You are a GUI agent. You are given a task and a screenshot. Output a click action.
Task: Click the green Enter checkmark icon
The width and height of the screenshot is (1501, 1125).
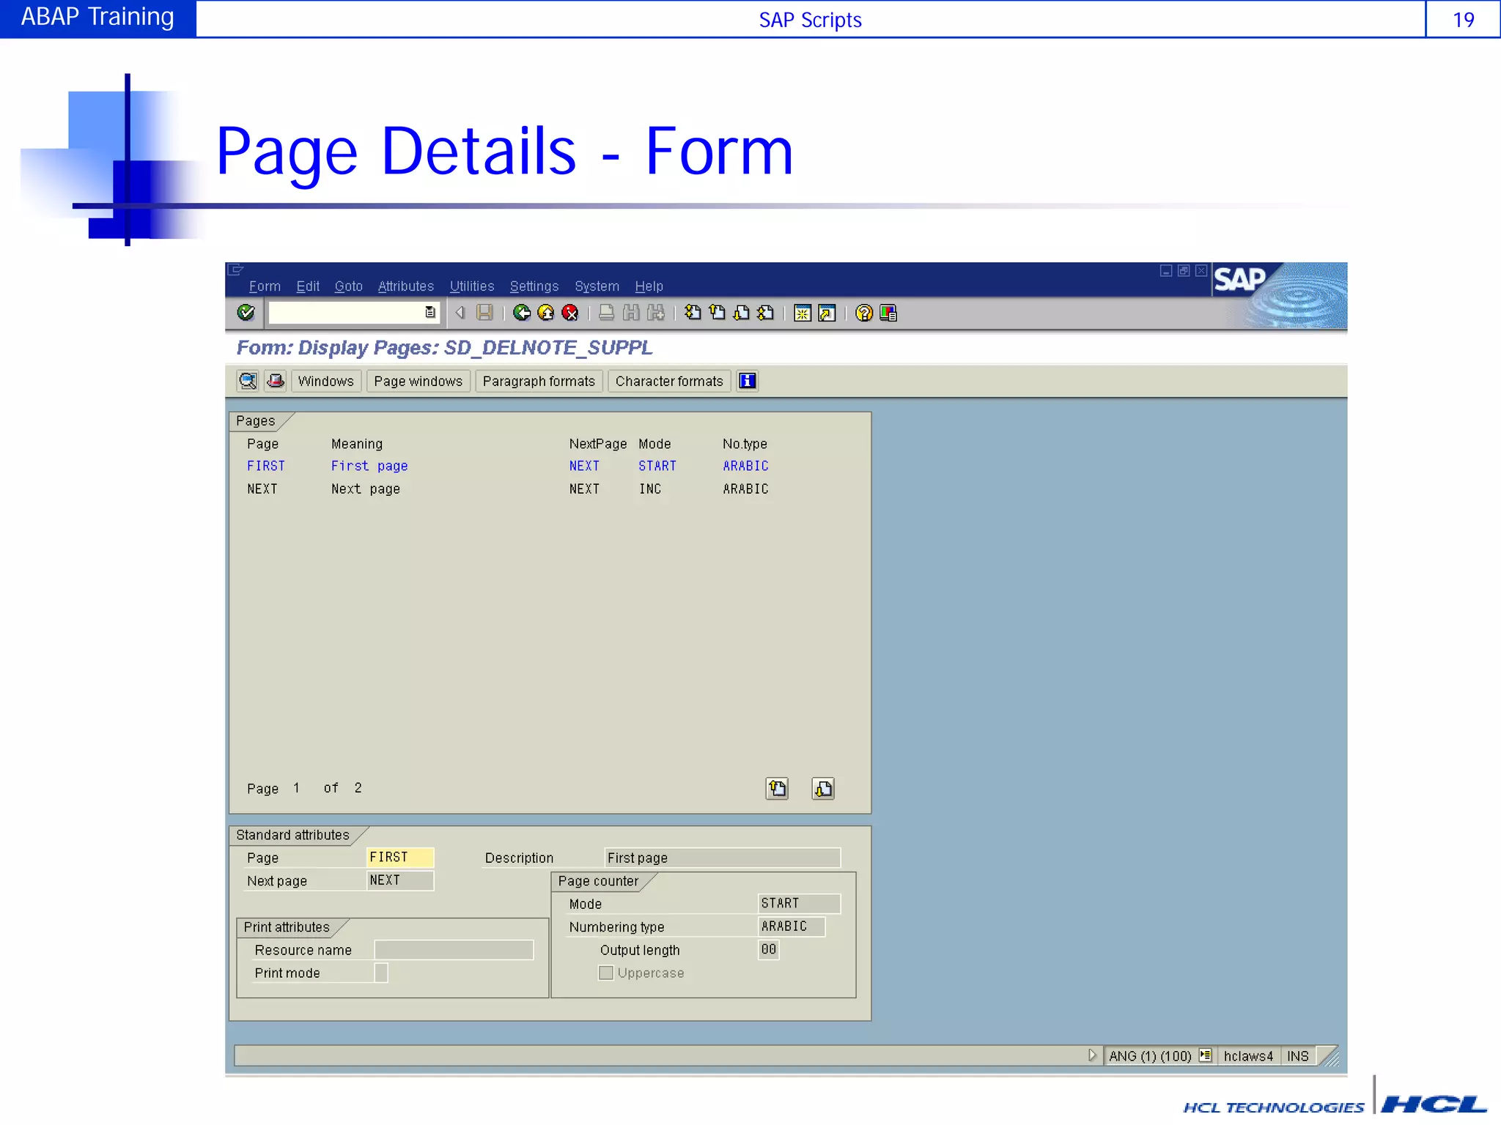point(246,313)
